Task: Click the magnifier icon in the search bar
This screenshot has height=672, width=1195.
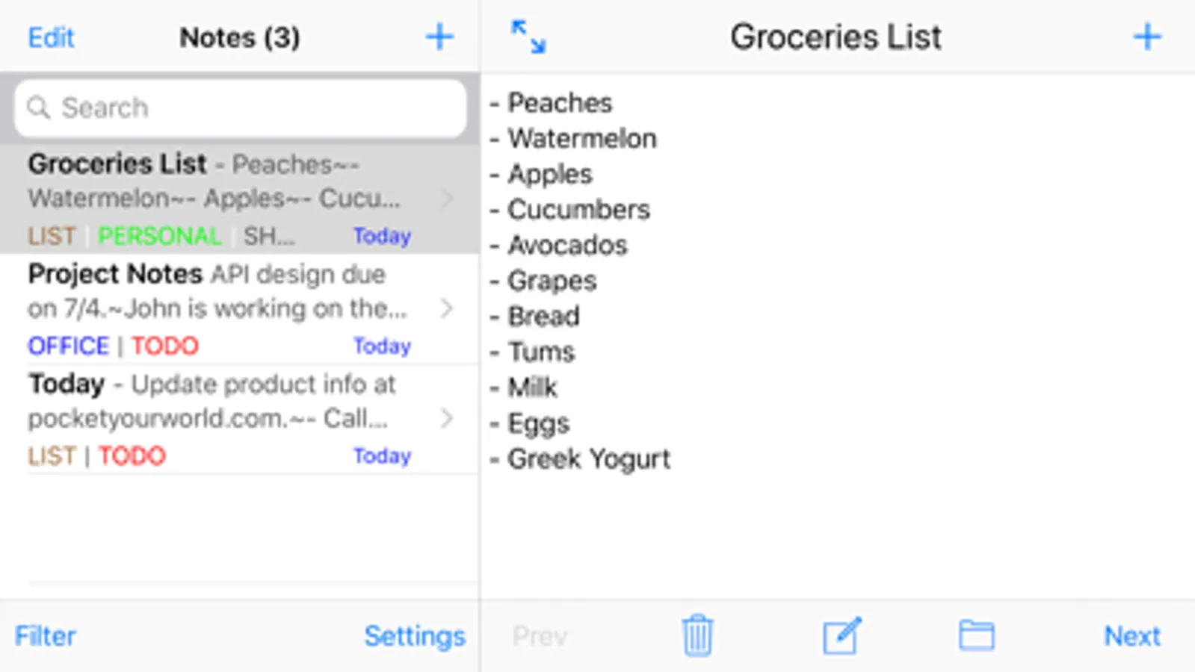Action: (x=38, y=108)
